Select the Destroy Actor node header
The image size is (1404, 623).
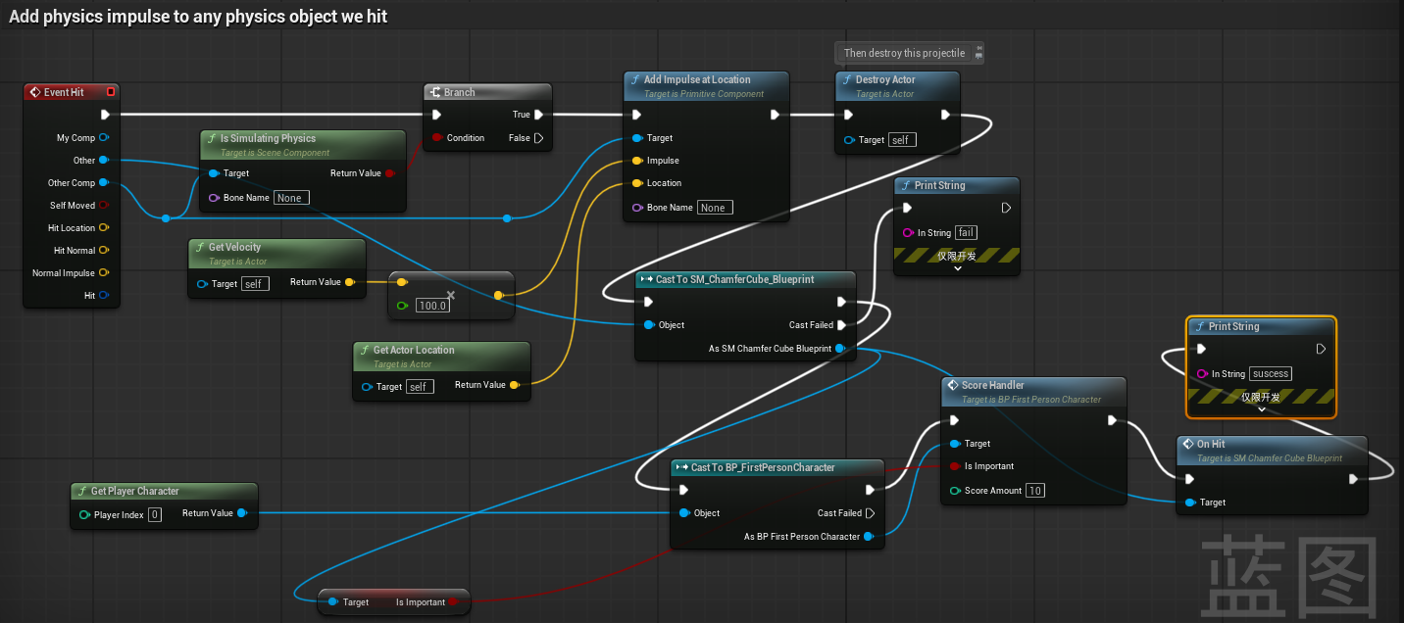click(x=885, y=80)
